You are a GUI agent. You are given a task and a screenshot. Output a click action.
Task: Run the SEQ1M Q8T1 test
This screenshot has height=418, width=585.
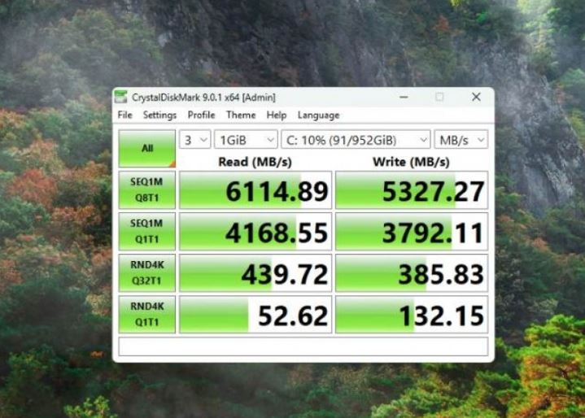click(x=146, y=189)
